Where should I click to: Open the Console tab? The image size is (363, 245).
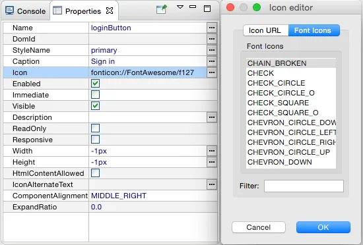(x=26, y=11)
